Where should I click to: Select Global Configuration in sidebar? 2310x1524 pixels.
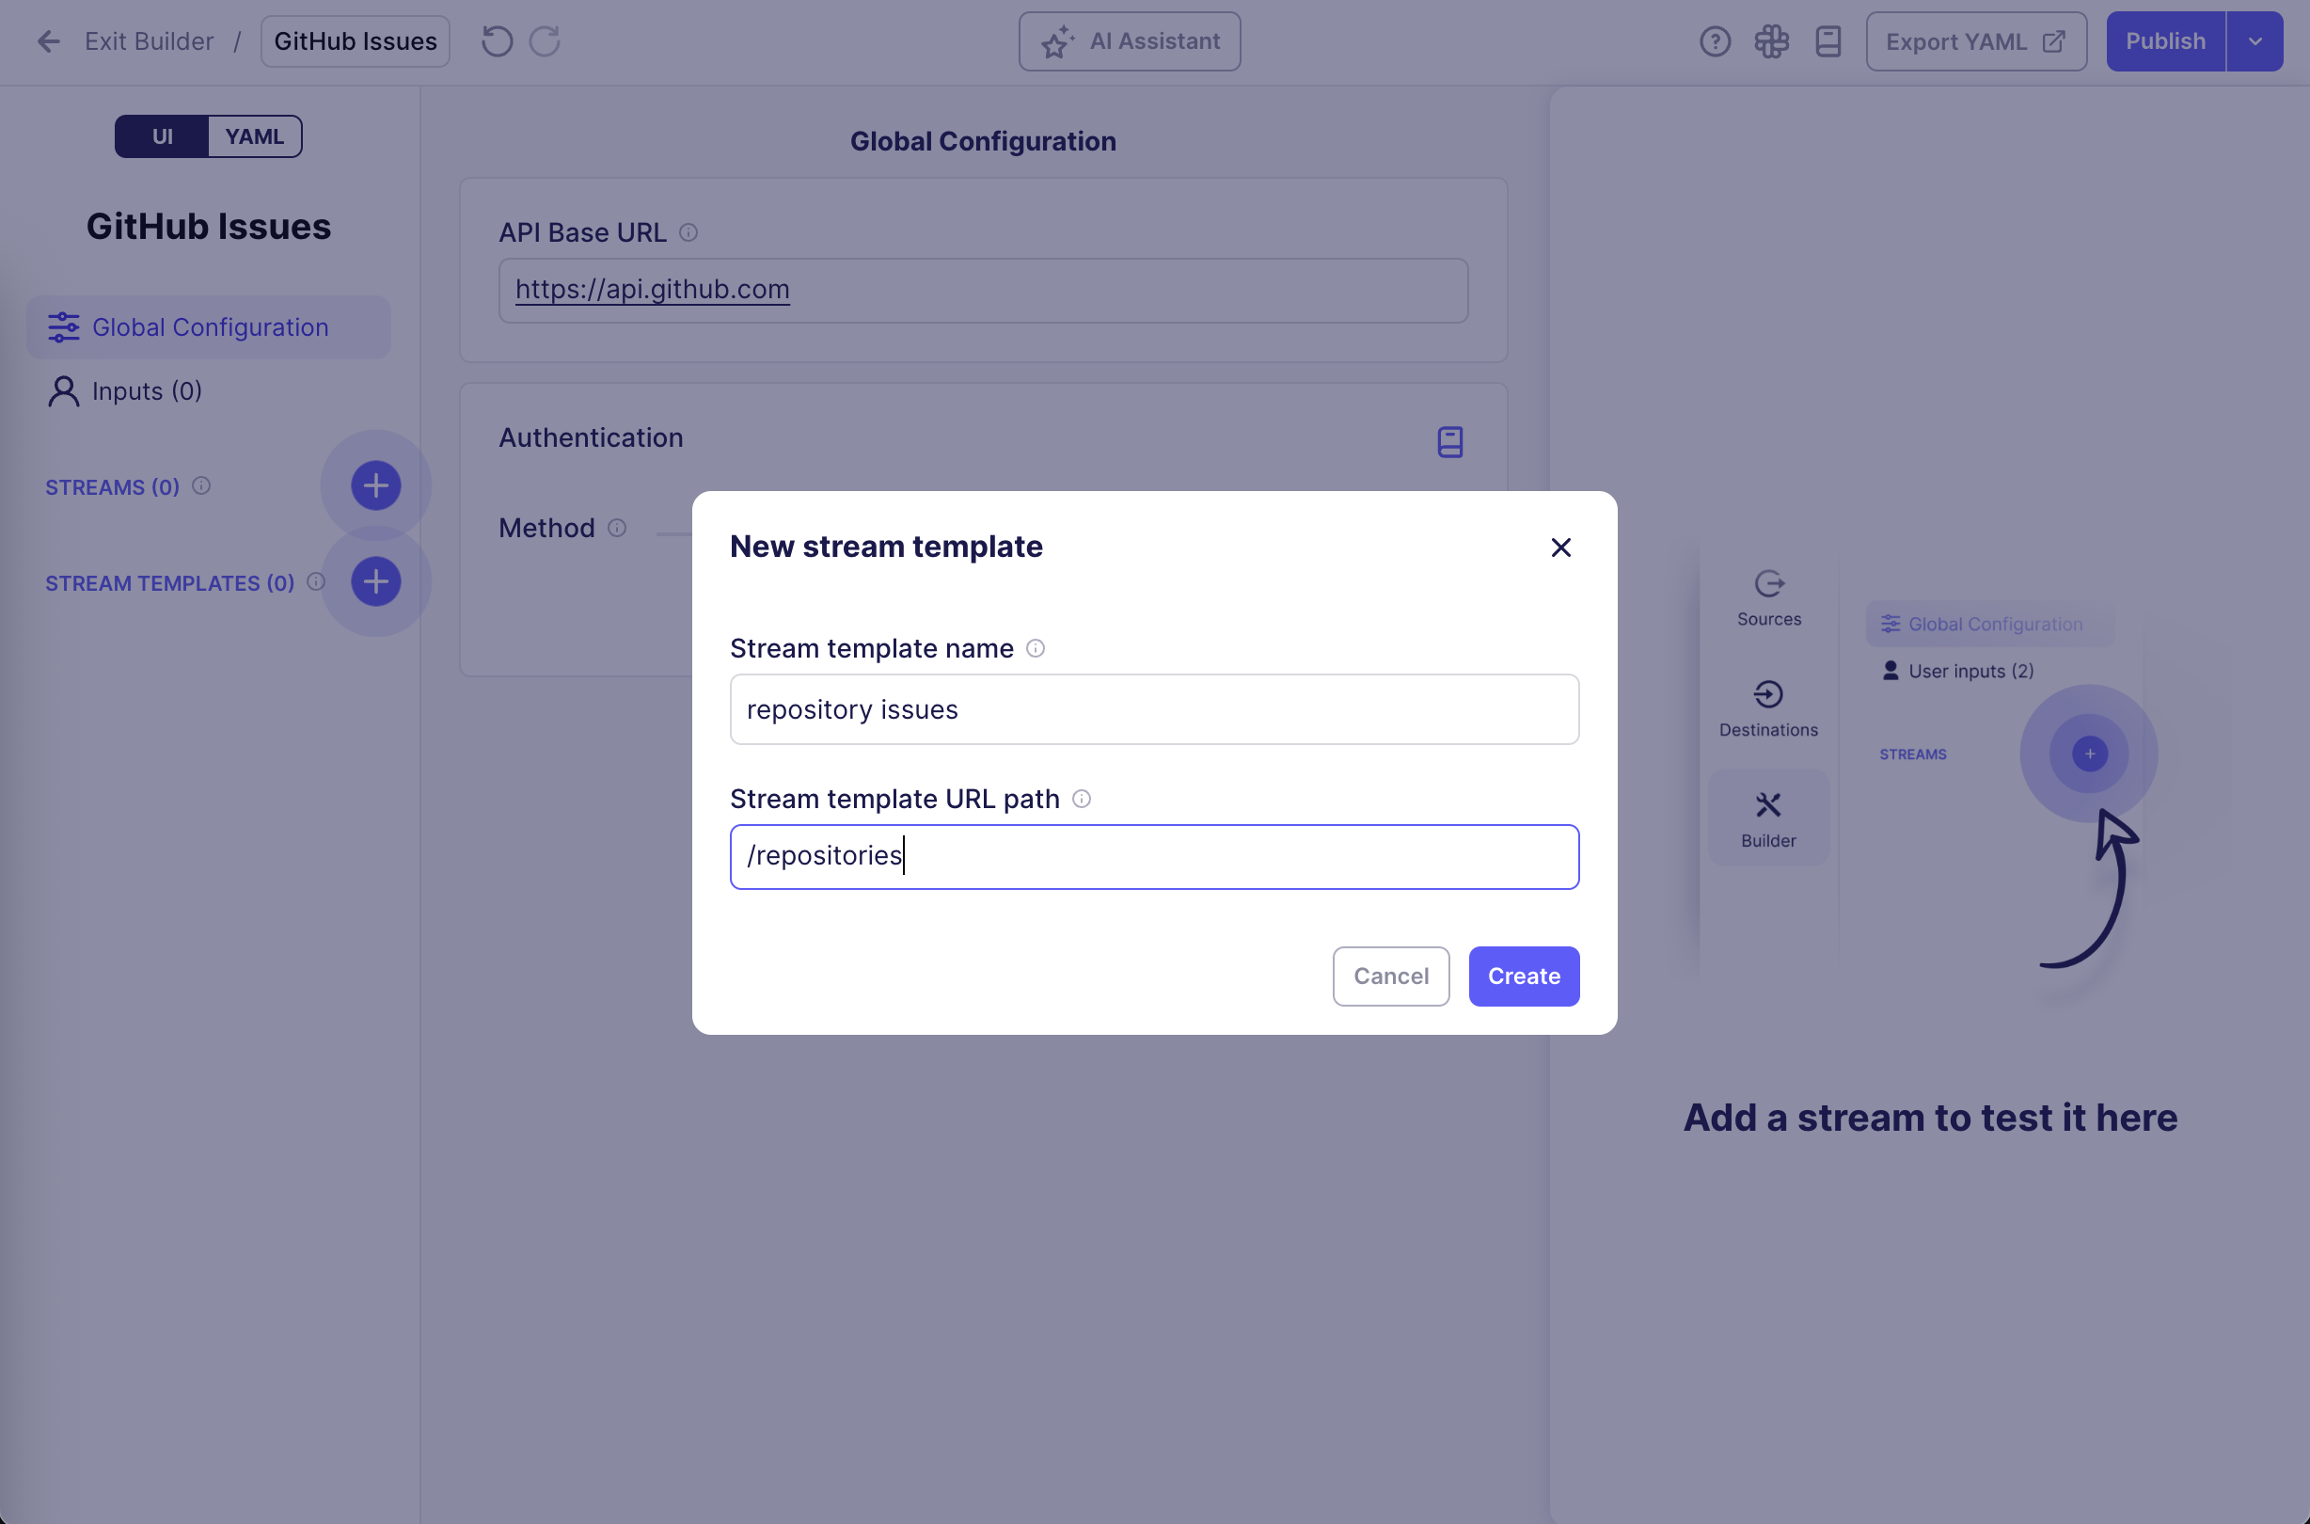click(209, 327)
